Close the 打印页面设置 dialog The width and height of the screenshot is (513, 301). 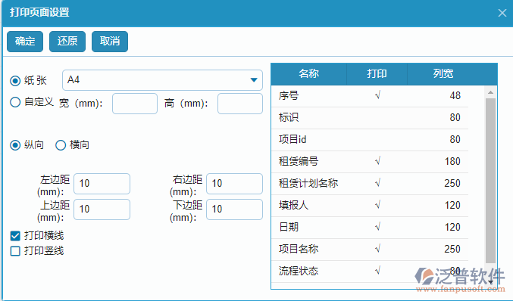(502, 13)
